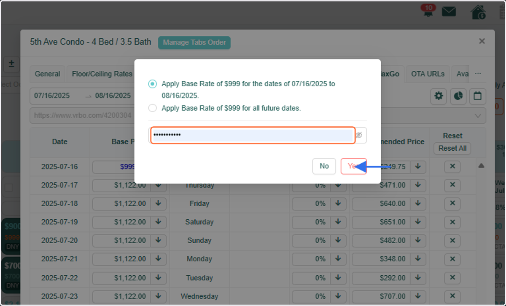
Task: Click the scroll up arrow of table
Action: (481, 166)
